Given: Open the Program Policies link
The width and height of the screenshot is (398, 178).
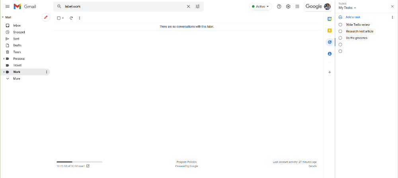Looking at the screenshot, I should pyautogui.click(x=186, y=162).
